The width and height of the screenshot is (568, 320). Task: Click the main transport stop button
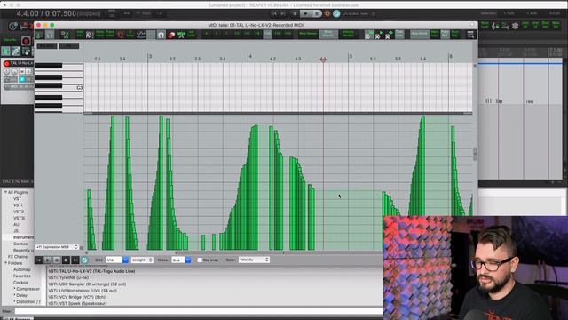click(295, 14)
